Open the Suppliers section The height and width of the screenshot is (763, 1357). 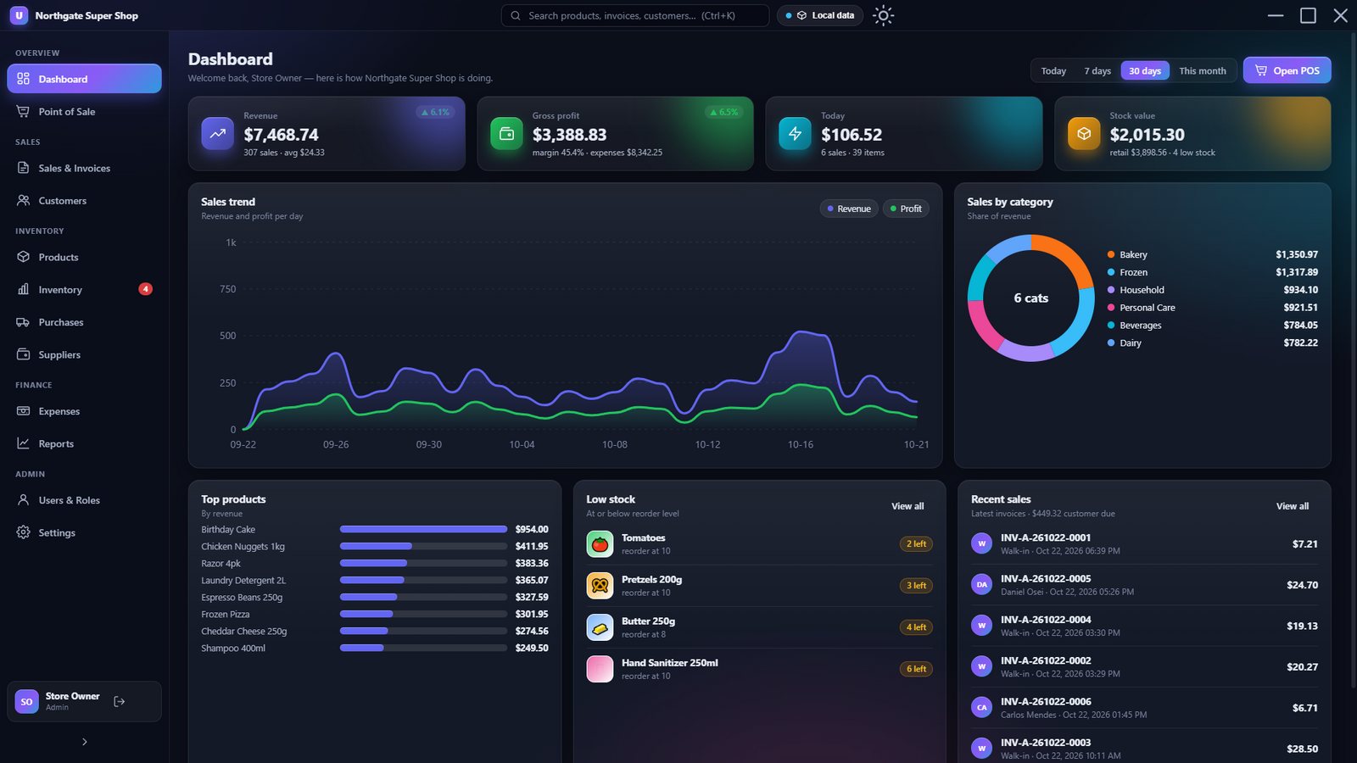pyautogui.click(x=84, y=354)
